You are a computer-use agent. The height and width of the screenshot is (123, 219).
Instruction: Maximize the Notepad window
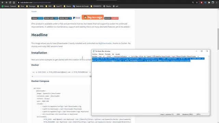pyautogui.click(x=202, y=51)
